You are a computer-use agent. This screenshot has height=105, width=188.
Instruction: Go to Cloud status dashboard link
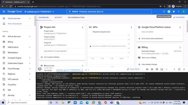152,38
